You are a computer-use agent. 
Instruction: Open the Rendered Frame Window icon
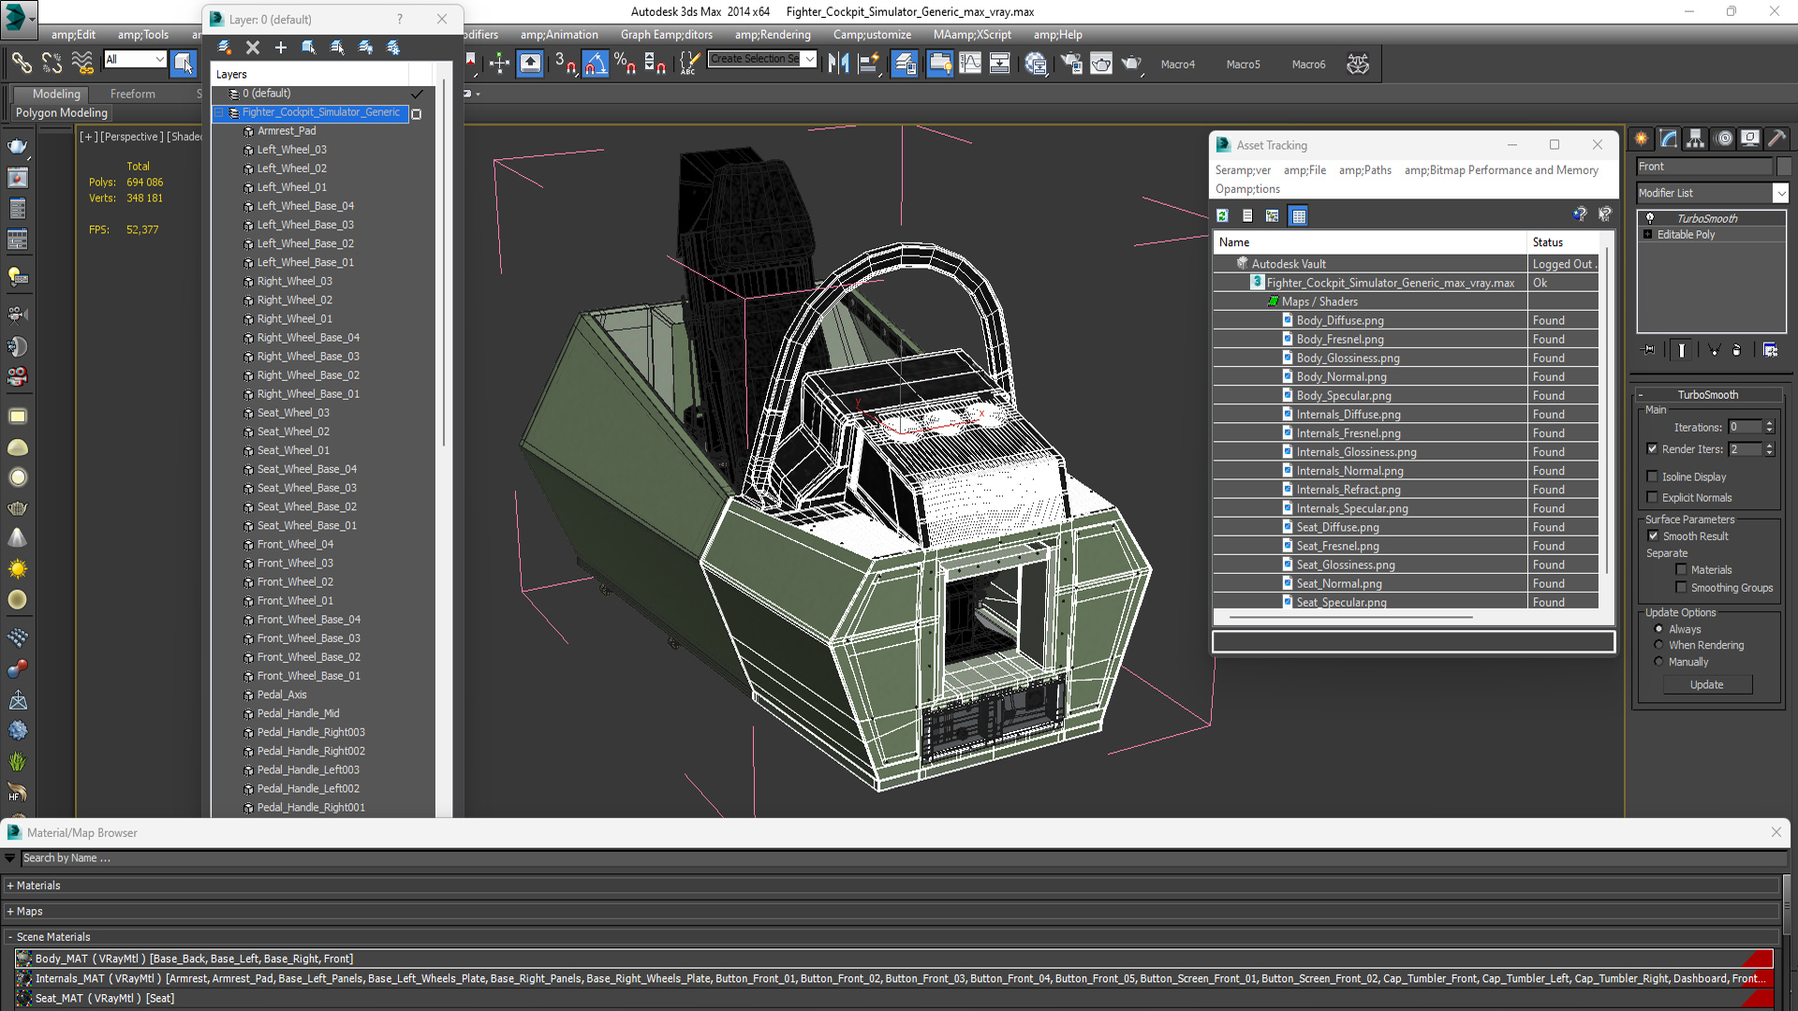[x=1101, y=63]
